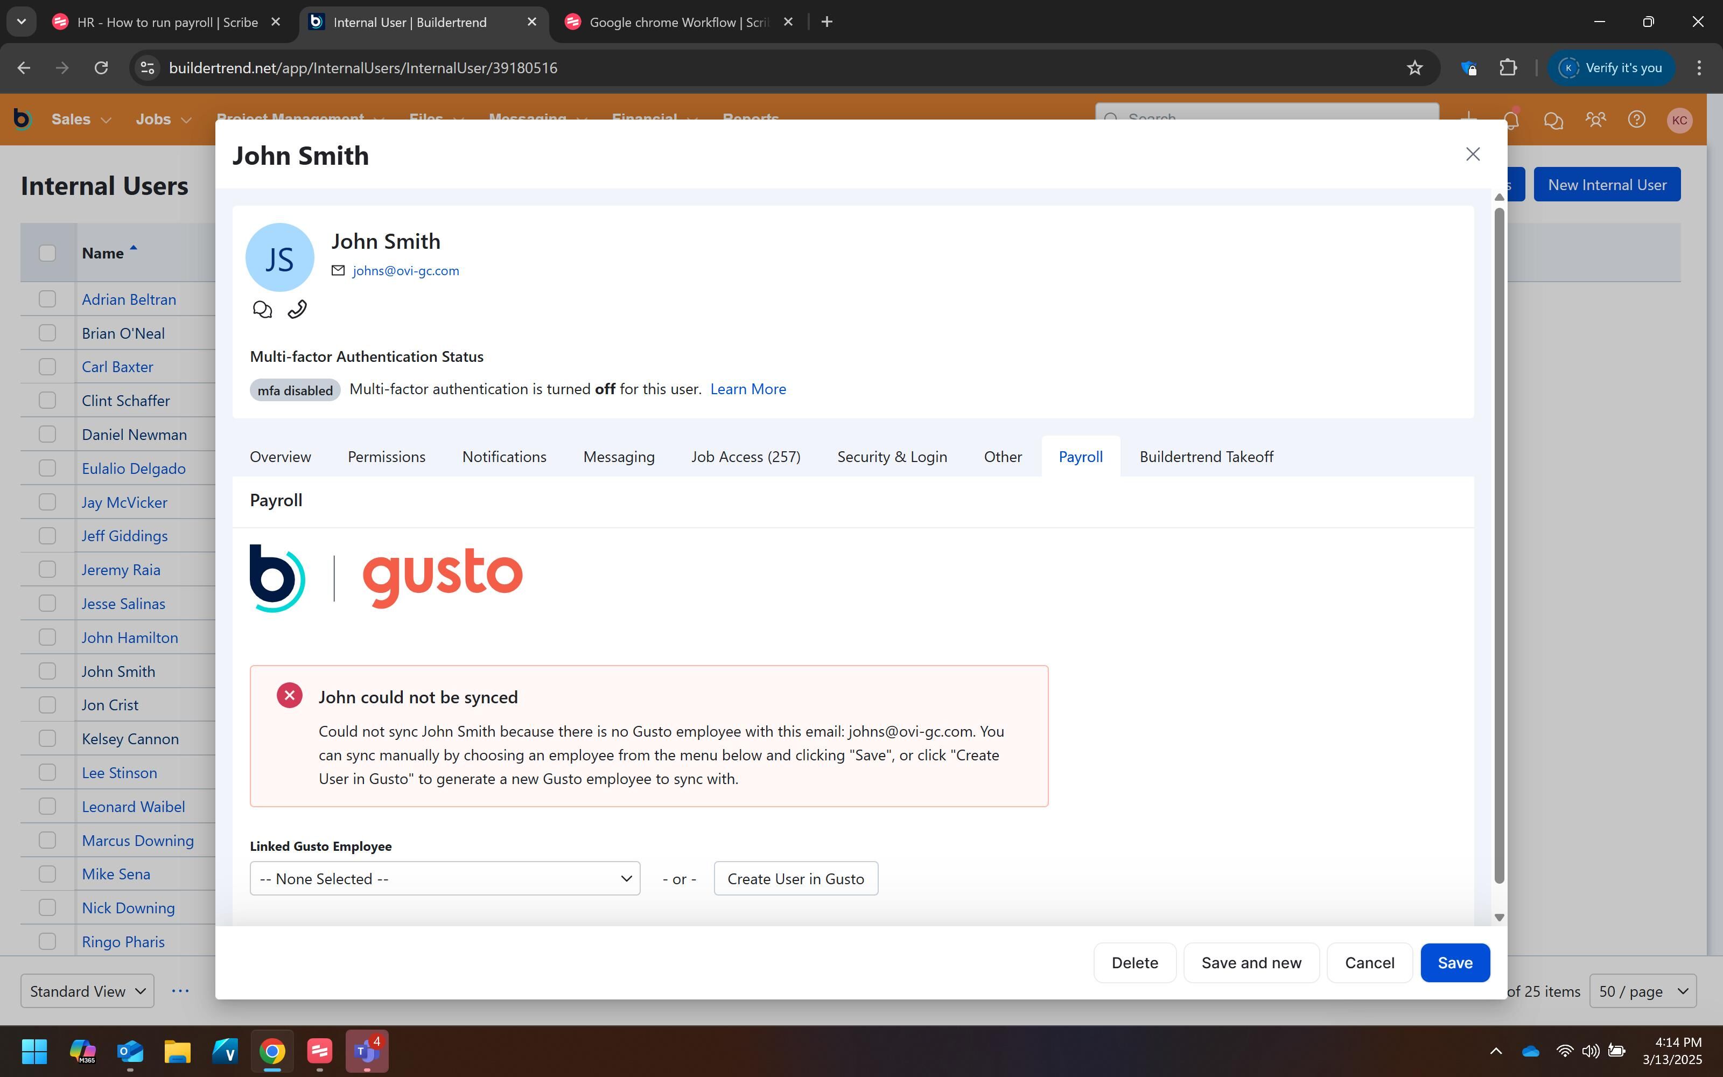1723x1077 pixels.
Task: Open File Explorer from the taskbar
Action: [177, 1051]
